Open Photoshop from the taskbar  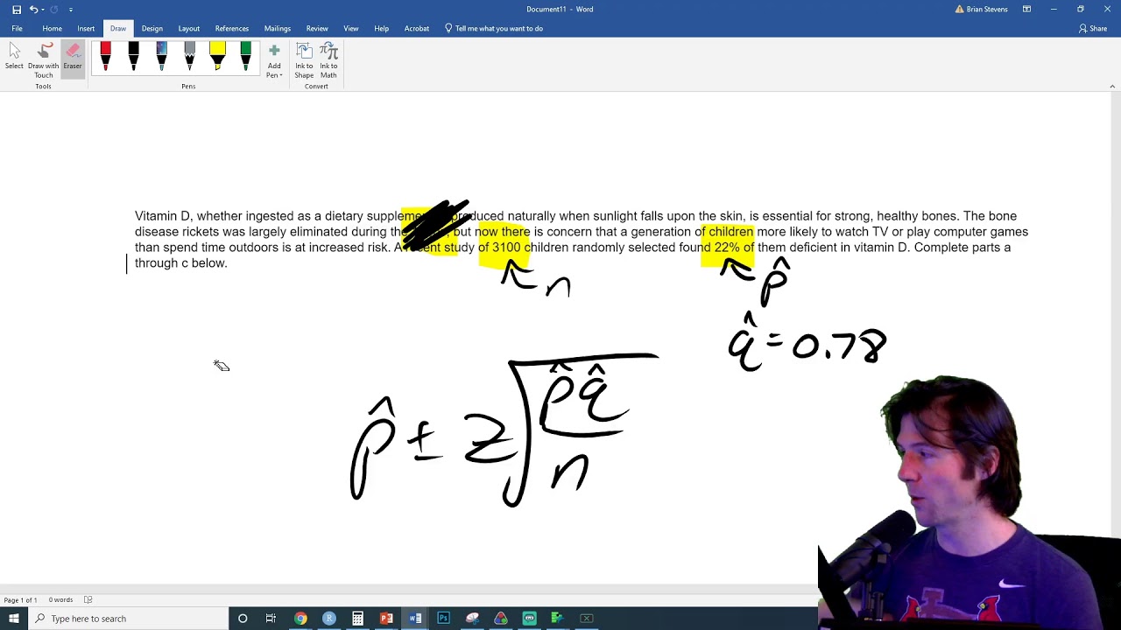click(443, 619)
